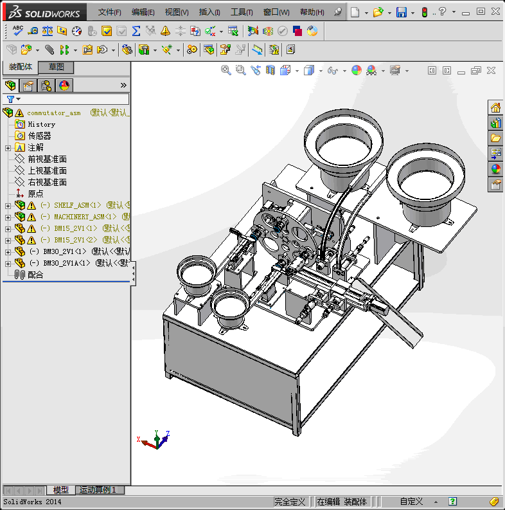Switch to the 运动算例 1 tab
505x510 pixels.
98,490
